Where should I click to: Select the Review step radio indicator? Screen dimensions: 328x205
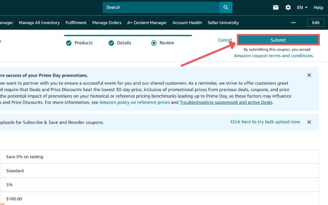pyautogui.click(x=154, y=43)
